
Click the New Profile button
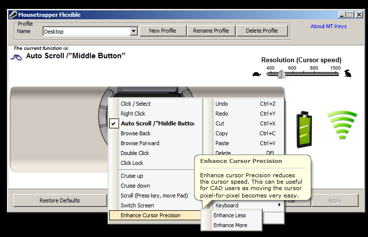tap(163, 31)
